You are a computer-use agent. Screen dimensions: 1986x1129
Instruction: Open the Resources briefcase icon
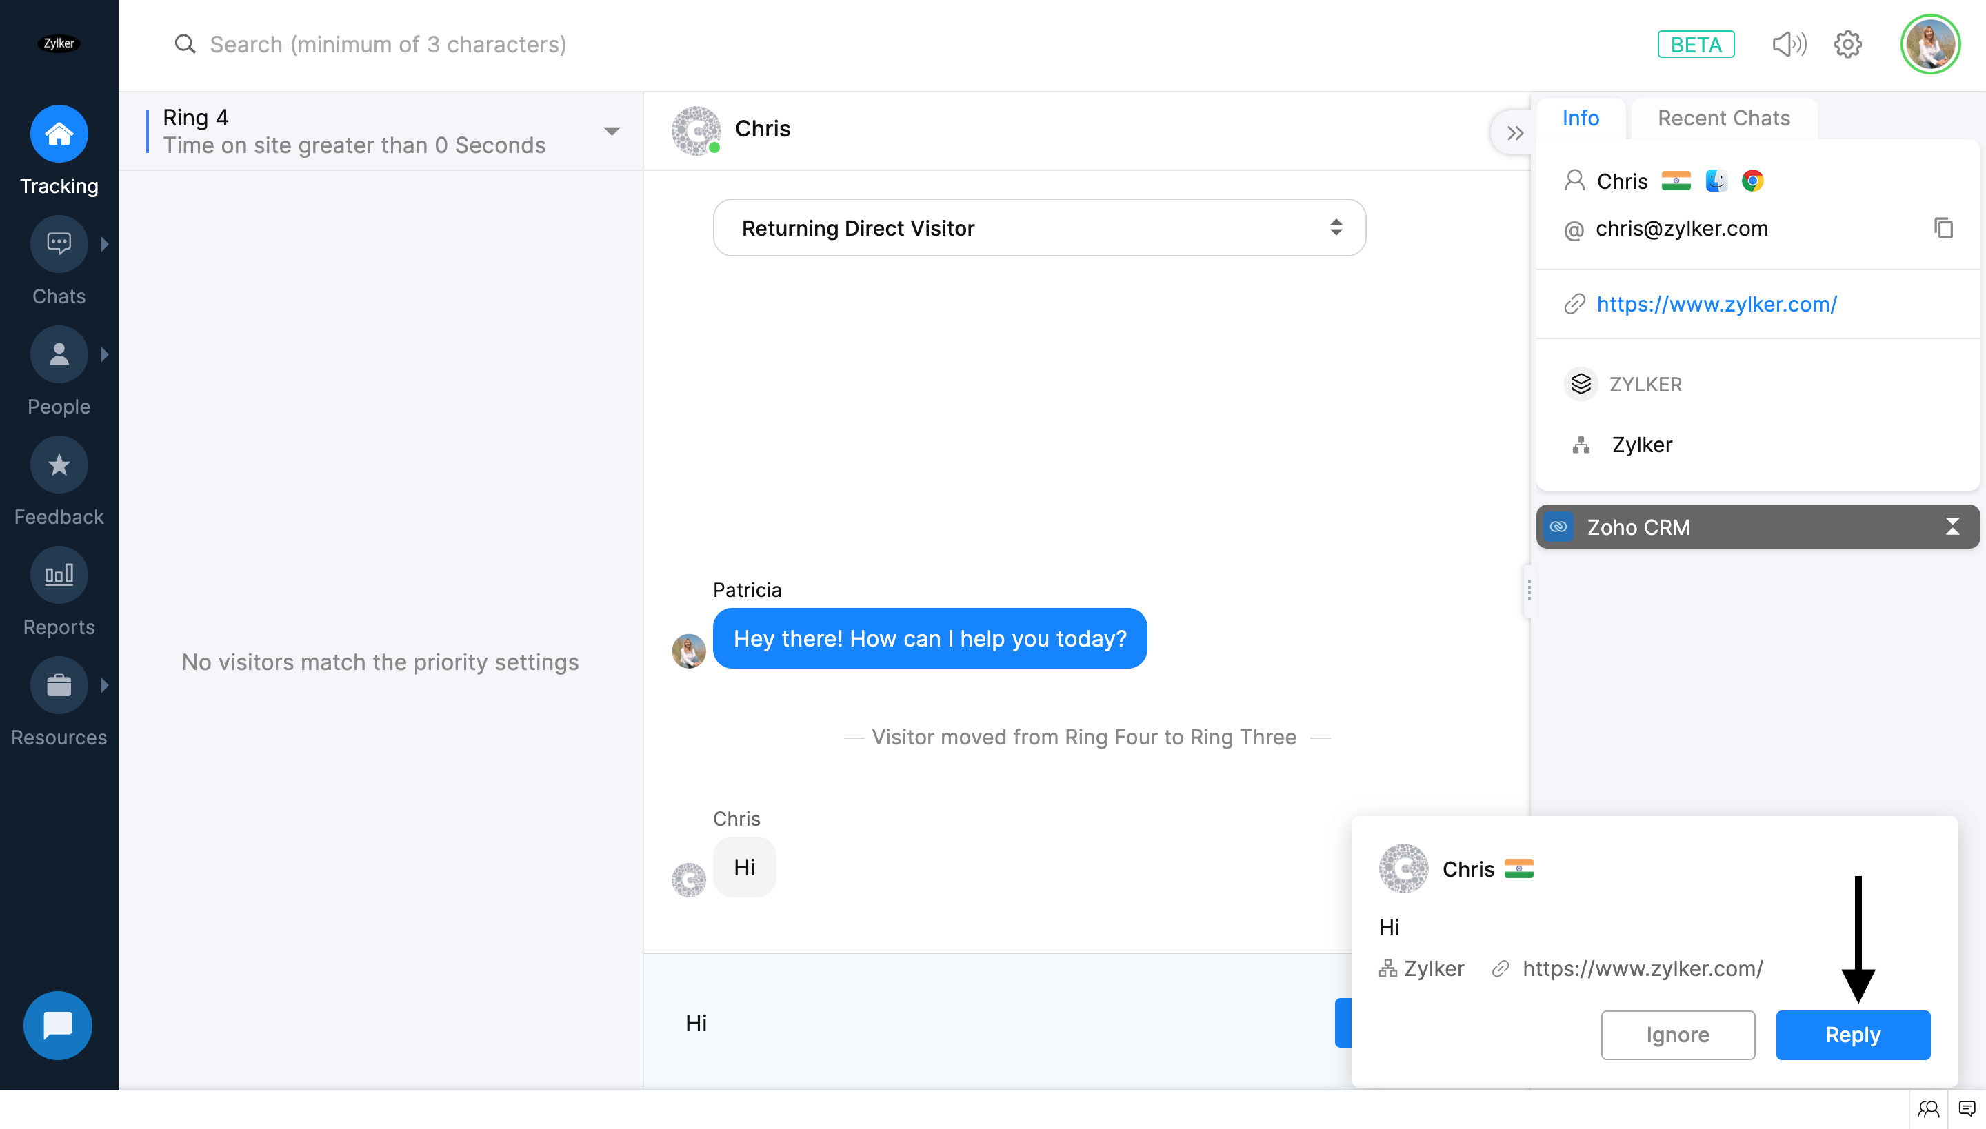pos(59,685)
